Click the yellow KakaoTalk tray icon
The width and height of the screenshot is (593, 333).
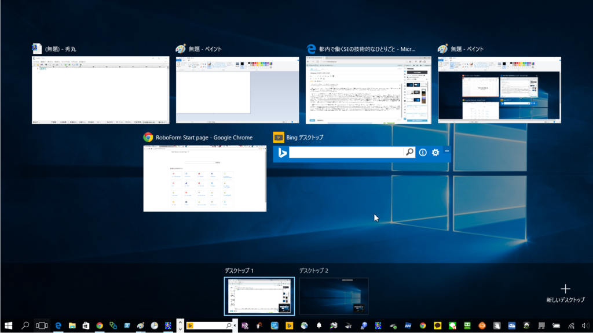tap(438, 325)
